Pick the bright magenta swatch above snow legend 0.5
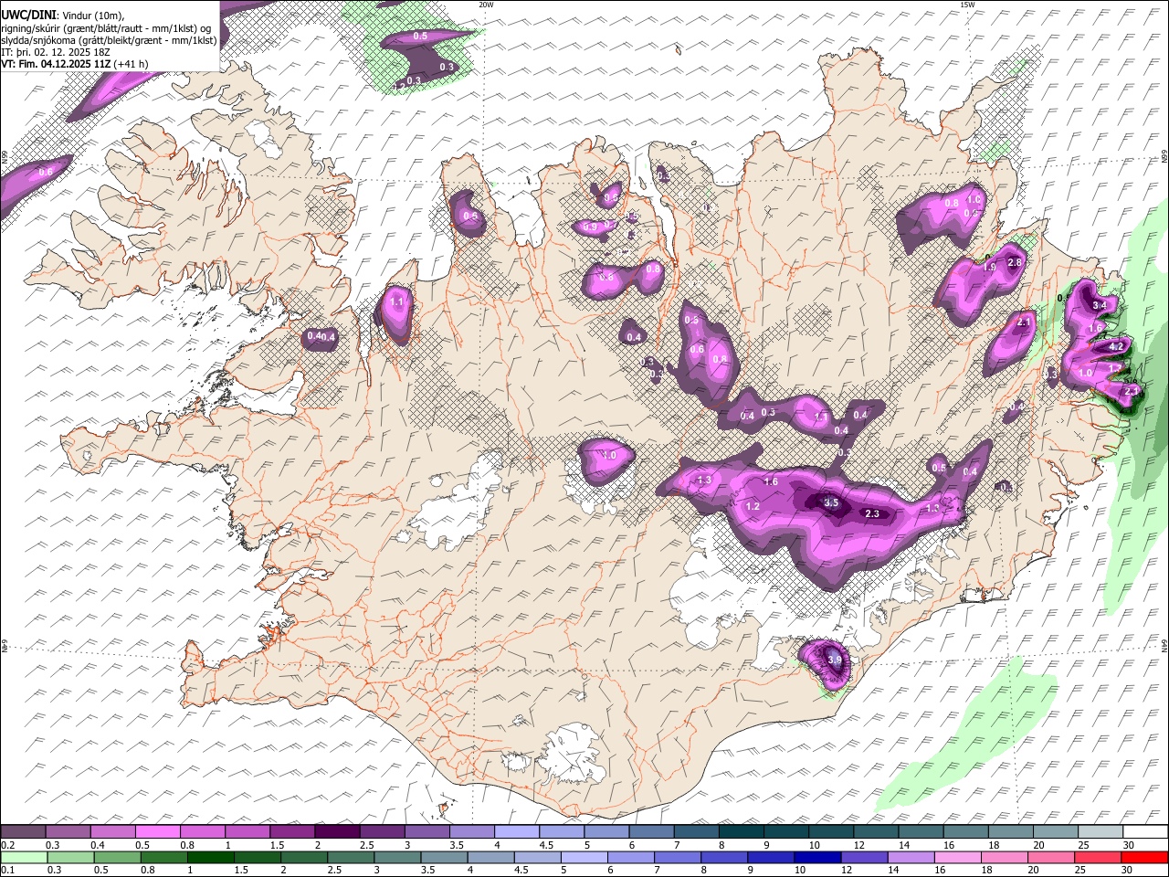 (x=157, y=832)
